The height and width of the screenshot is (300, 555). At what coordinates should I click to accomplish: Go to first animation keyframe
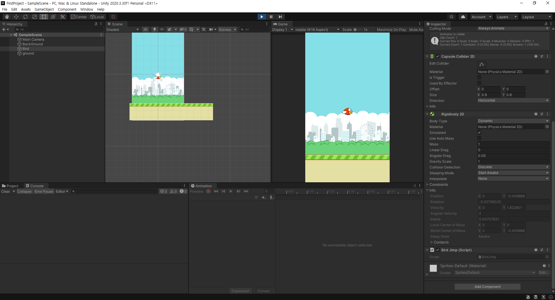tap(216, 191)
